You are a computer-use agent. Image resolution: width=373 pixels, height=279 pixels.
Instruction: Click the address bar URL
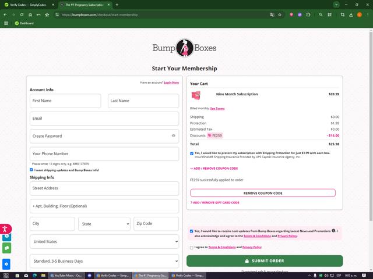(x=100, y=15)
